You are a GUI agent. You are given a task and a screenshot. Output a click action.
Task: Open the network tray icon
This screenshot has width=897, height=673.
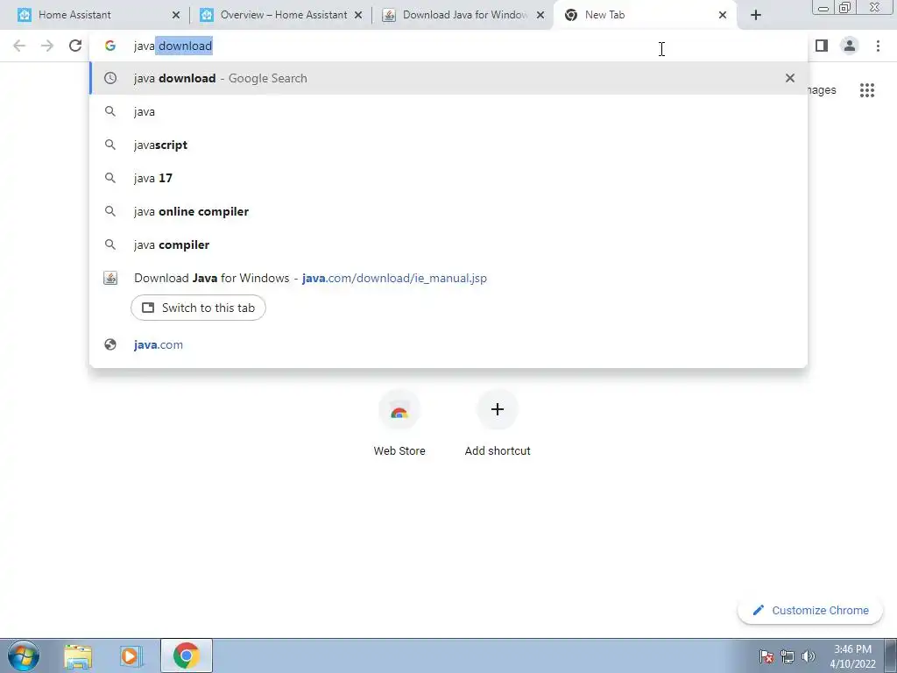pyautogui.click(x=788, y=656)
